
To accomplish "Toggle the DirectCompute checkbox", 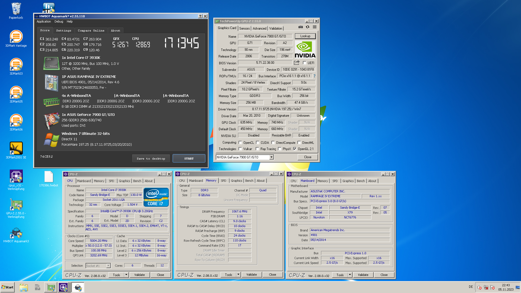I will (x=273, y=143).
